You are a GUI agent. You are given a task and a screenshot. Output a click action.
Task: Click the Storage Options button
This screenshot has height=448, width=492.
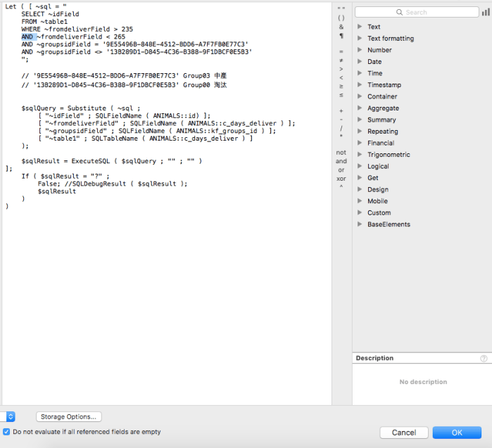click(69, 416)
